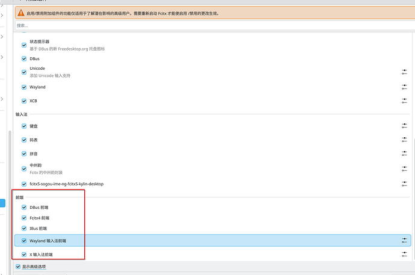
Task: Open configure icon for Unicode addon
Action: tap(404, 72)
